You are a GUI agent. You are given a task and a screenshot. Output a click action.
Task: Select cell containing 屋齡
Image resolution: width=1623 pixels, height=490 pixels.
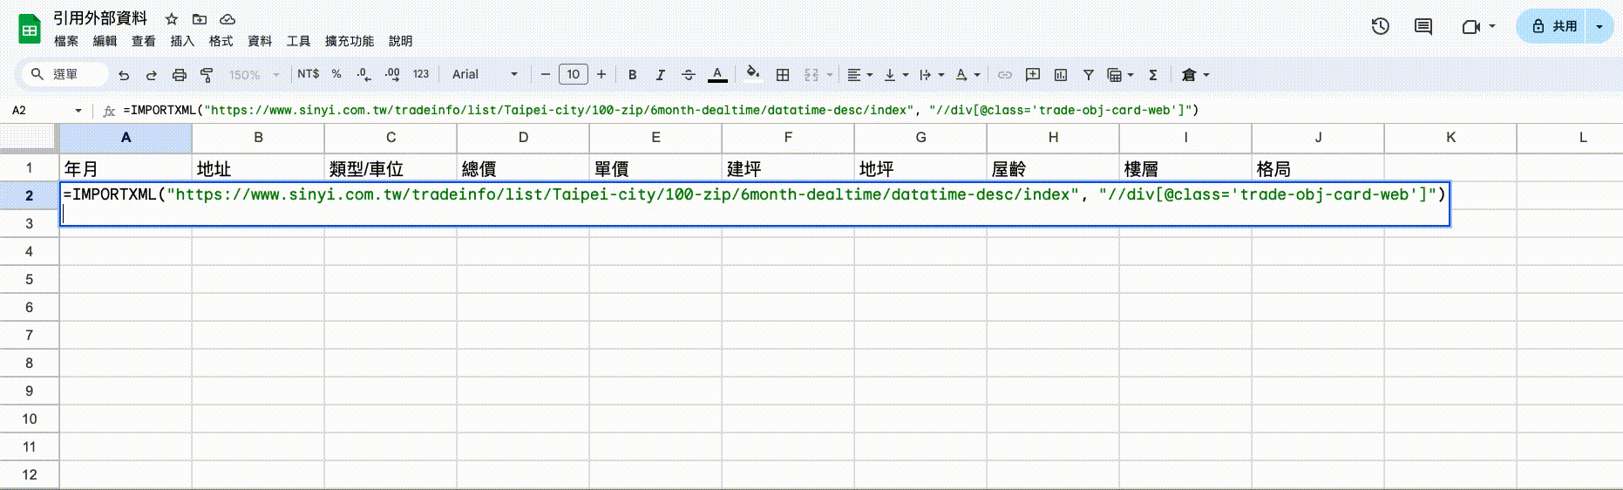[1053, 168]
